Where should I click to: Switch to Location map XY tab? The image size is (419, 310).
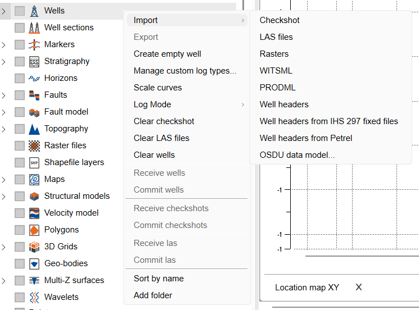click(x=307, y=288)
